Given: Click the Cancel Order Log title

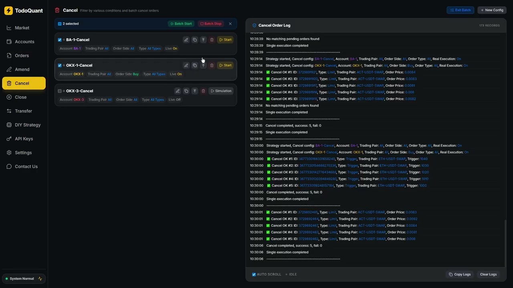Looking at the screenshot, I should (x=275, y=26).
